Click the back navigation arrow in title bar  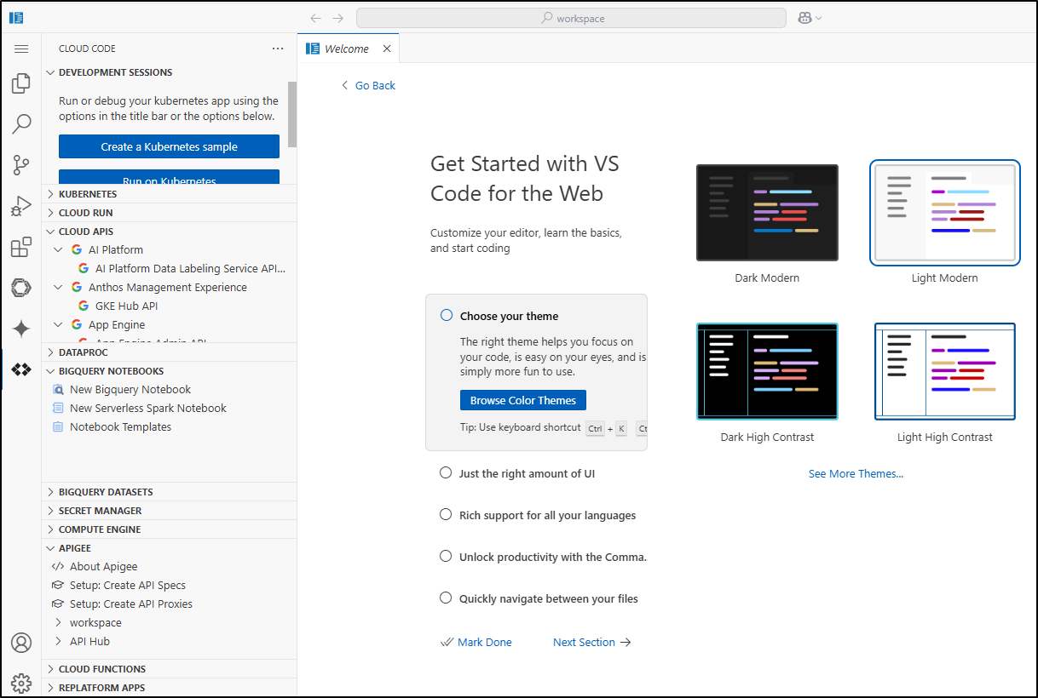316,18
